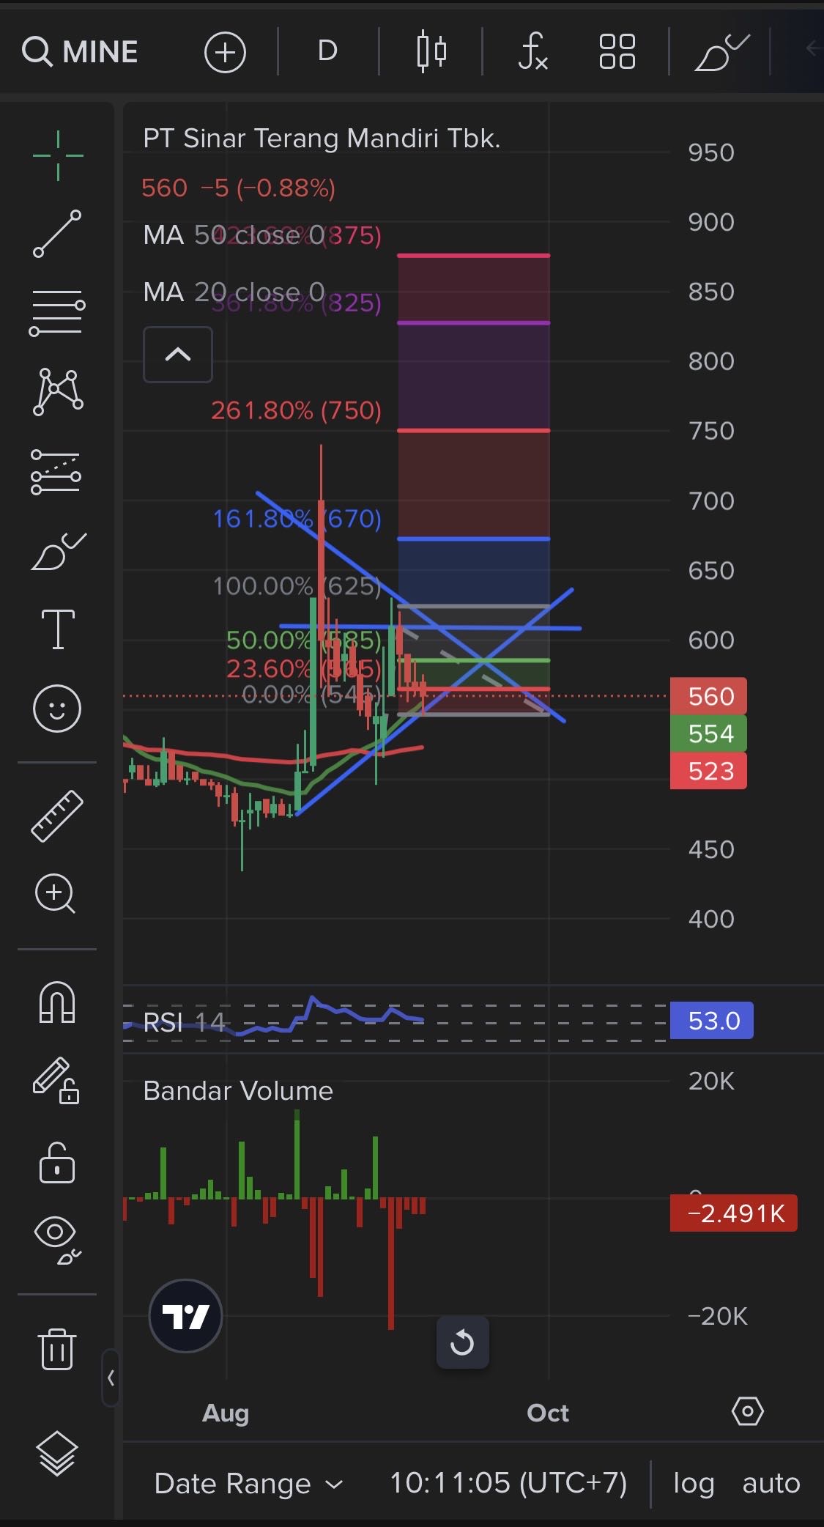Tap the red 523 MA price label
Screen dimensions: 824x1527
coord(708,771)
